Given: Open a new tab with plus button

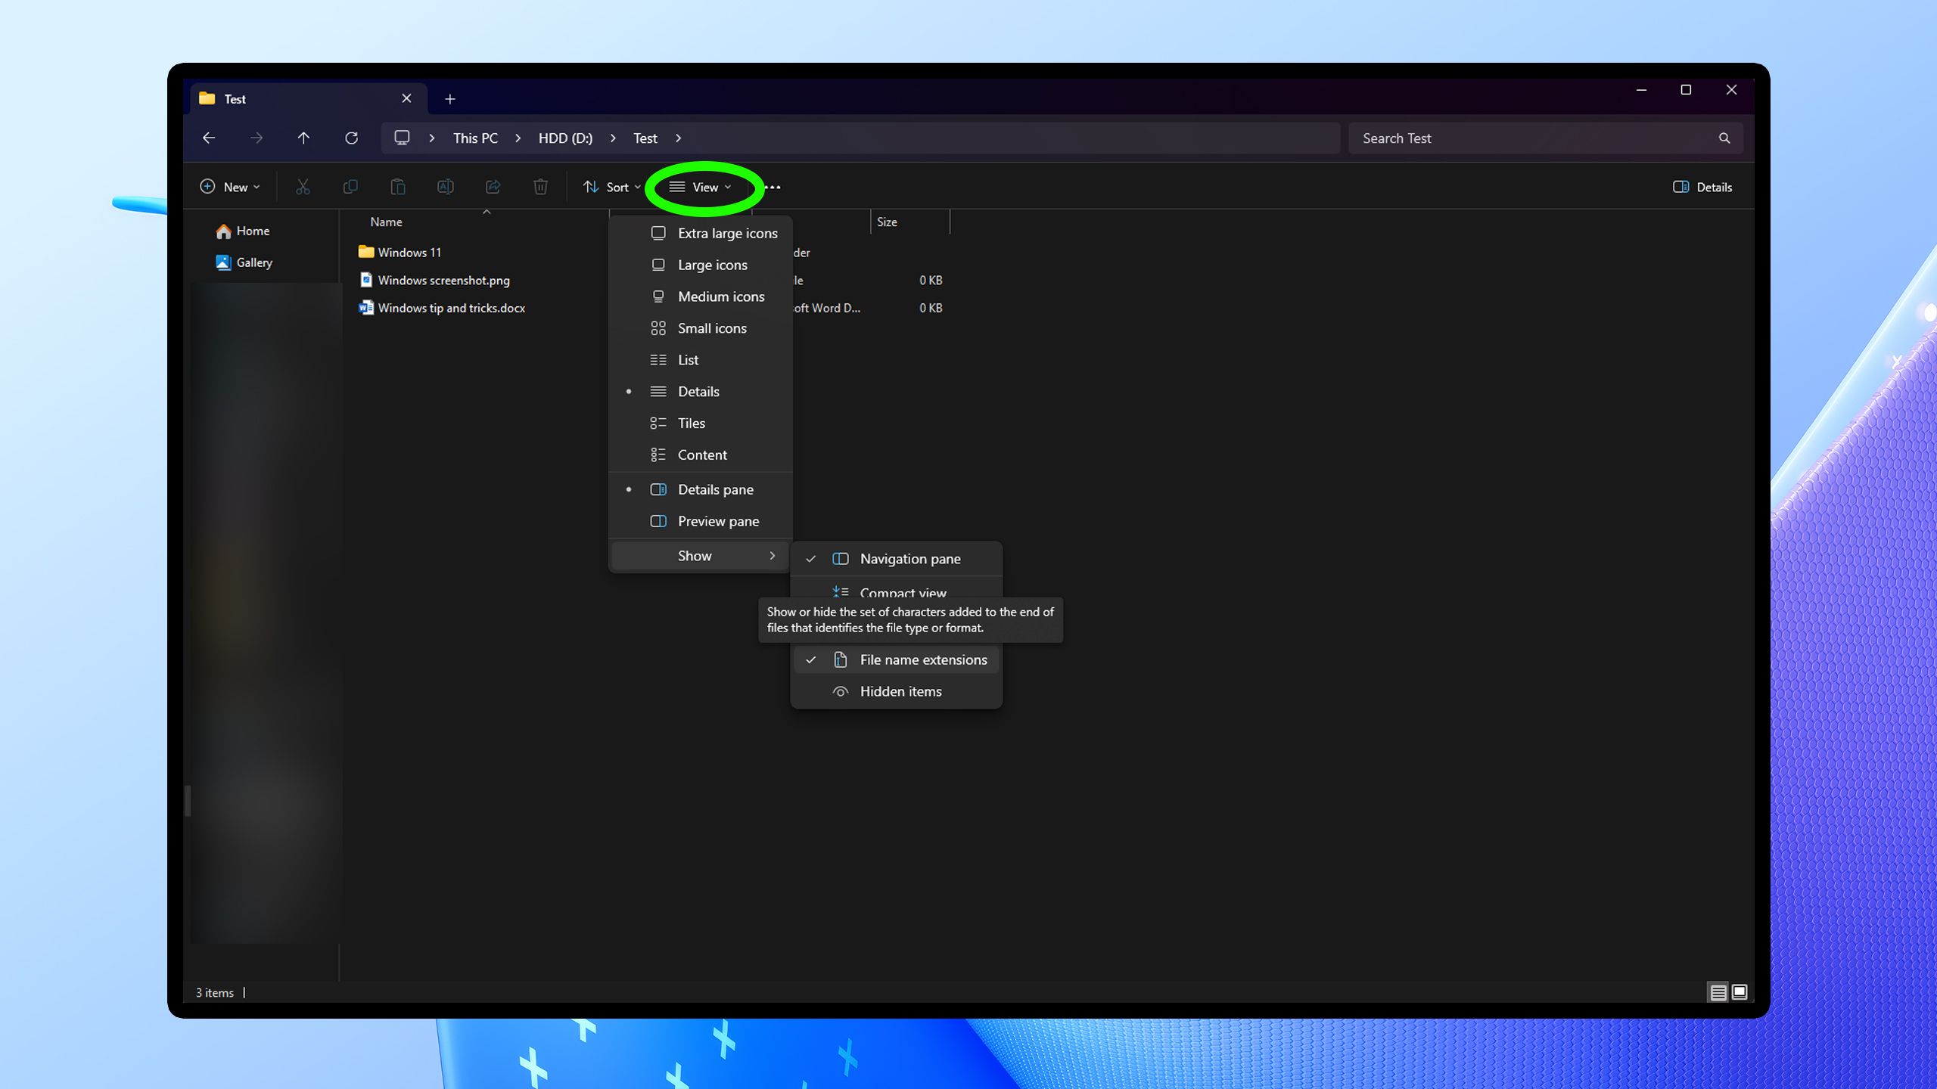Looking at the screenshot, I should (x=450, y=99).
